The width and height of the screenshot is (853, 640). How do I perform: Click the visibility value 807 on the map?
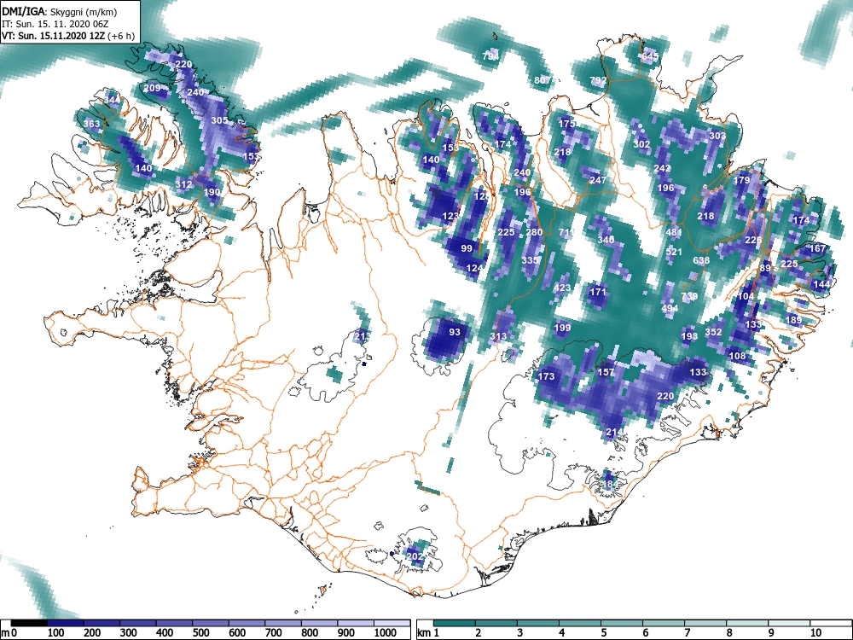coord(543,80)
